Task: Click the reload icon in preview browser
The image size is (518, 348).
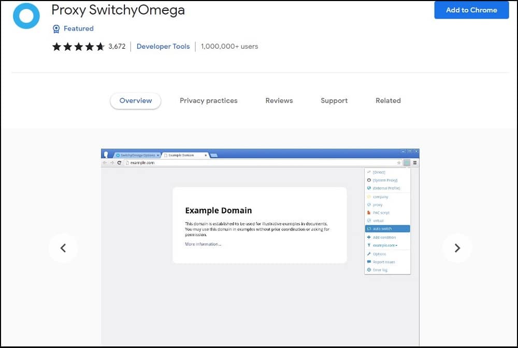Action: pos(119,163)
